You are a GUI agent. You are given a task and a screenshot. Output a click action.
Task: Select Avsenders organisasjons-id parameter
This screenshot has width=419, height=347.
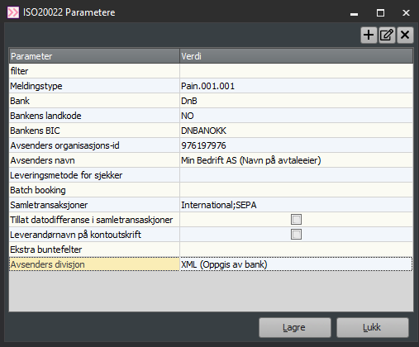point(94,145)
